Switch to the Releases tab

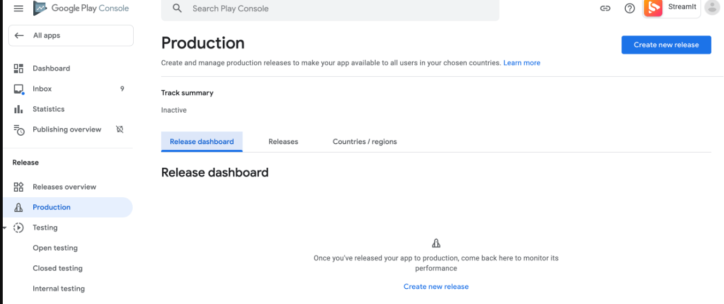pyautogui.click(x=283, y=142)
